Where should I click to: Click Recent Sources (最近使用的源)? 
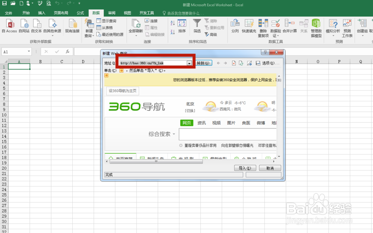110,34
